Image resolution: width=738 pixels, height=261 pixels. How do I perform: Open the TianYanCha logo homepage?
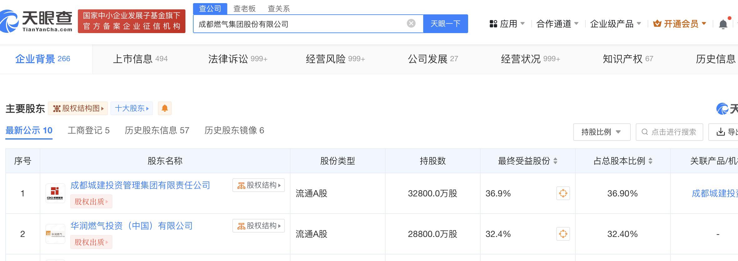pos(36,21)
